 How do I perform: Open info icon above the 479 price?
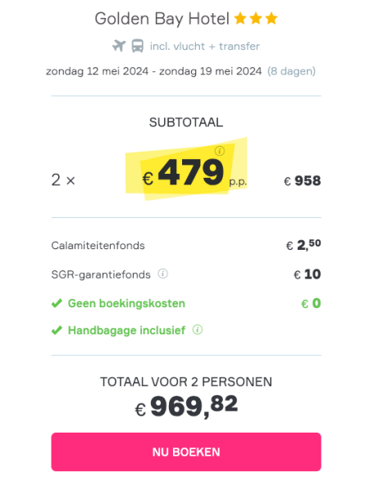(x=220, y=151)
